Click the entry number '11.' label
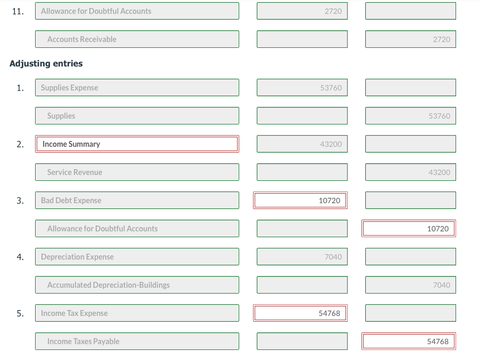The height and width of the screenshot is (359, 480). [x=18, y=11]
